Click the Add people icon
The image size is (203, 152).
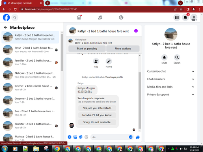point(96,61)
